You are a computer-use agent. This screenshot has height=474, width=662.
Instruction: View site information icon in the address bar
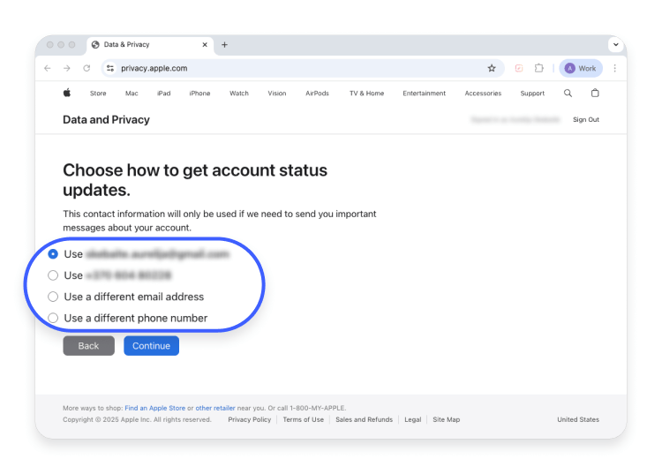(x=110, y=68)
